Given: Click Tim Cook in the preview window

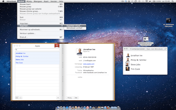Looking at the screenshot, I should (x=135, y=69).
